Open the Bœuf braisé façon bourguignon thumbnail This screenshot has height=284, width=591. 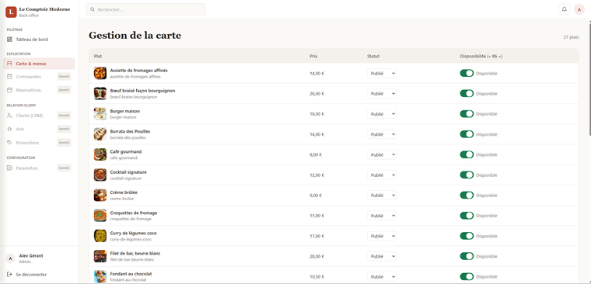100,93
